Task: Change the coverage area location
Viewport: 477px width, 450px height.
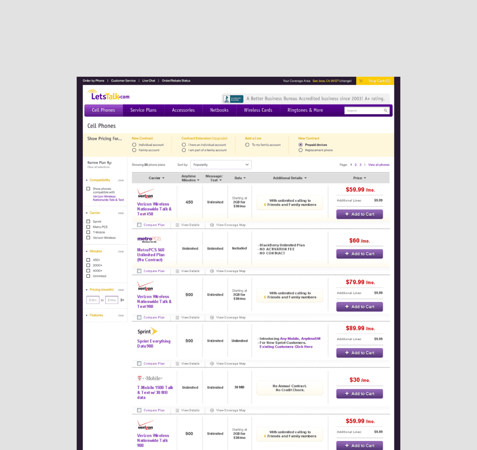Action: [346, 81]
